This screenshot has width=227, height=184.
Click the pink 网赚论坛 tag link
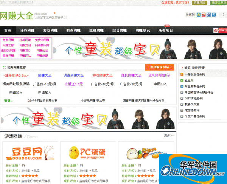[42, 51]
